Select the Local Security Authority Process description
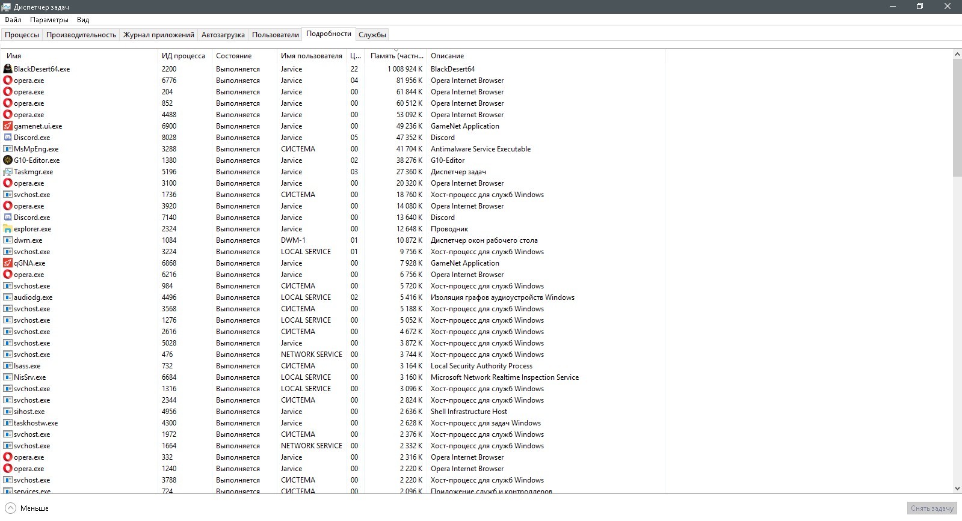962x521 pixels. (481, 366)
